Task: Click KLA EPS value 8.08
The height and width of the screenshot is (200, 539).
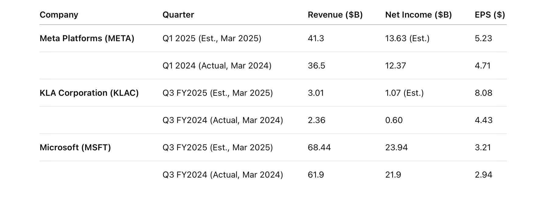Action: click(484, 93)
